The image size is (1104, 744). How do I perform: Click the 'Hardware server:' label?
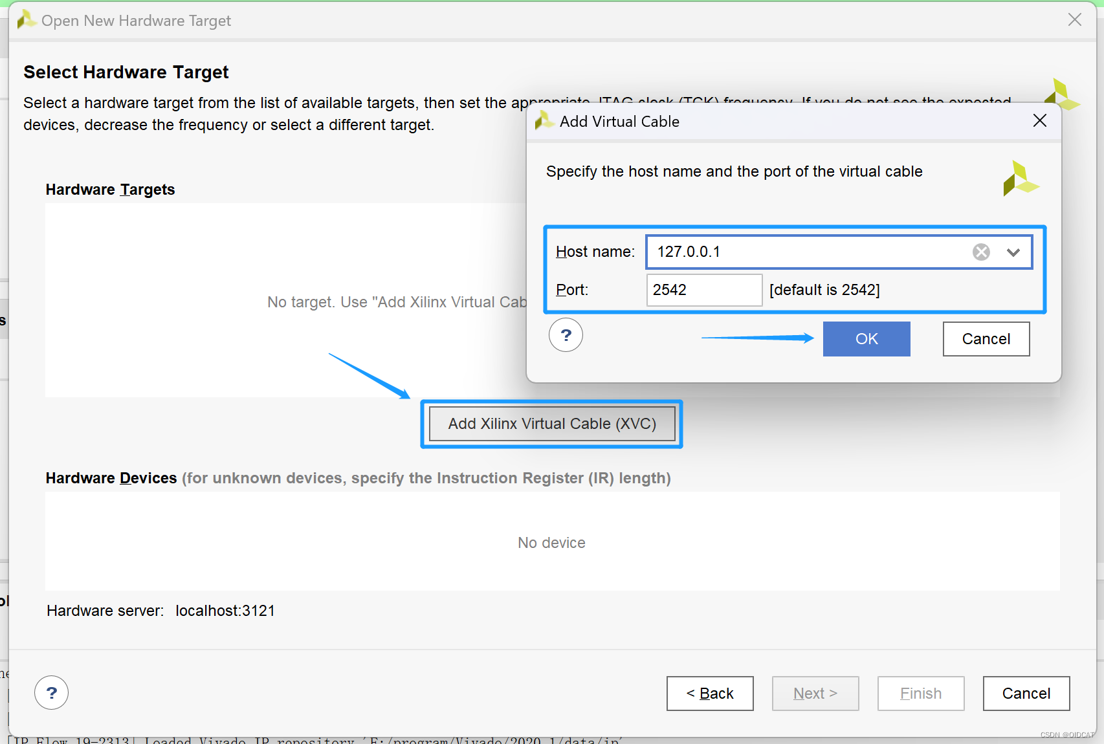105,611
